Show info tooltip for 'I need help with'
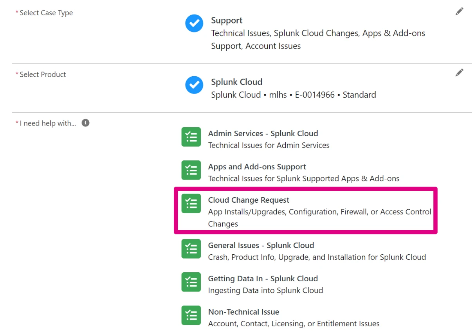Image resolution: width=476 pixels, height=331 pixels. 85,123
